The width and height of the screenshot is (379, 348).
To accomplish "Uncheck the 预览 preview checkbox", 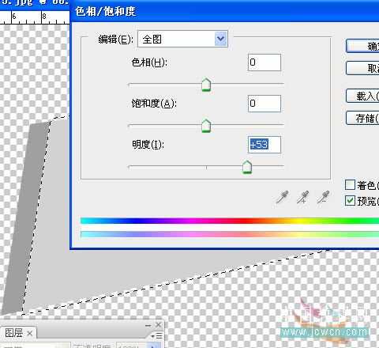I will pos(350,201).
